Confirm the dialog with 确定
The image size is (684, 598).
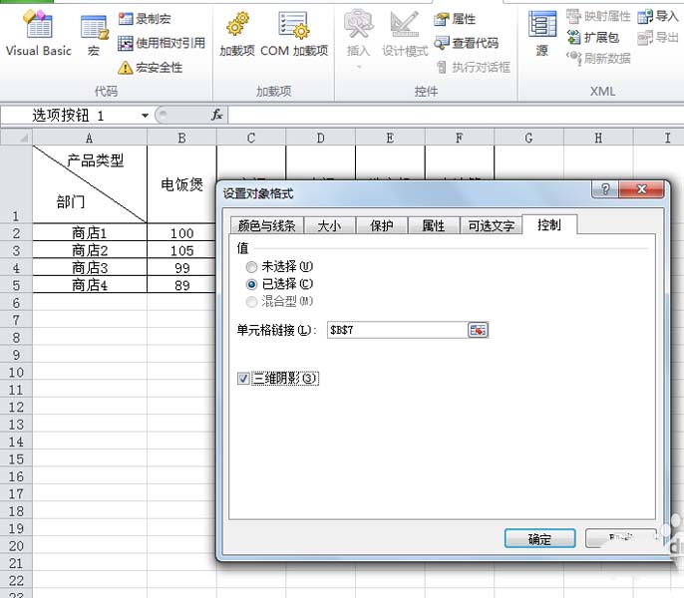click(x=539, y=539)
